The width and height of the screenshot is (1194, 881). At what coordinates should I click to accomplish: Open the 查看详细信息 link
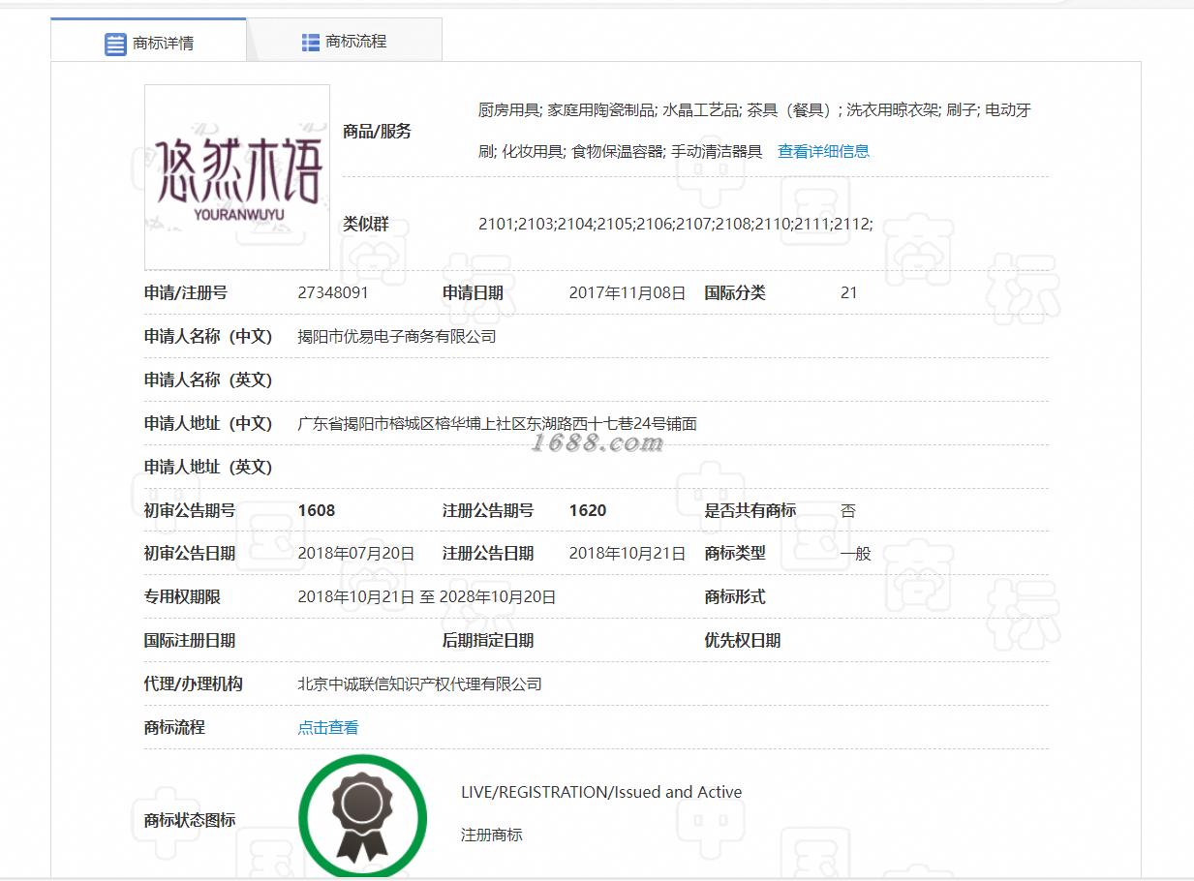click(823, 151)
